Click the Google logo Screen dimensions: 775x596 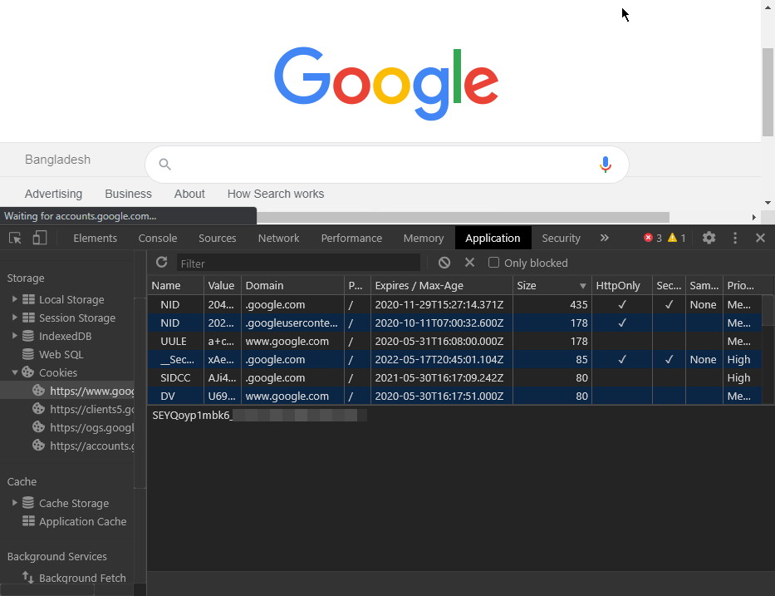[386, 83]
